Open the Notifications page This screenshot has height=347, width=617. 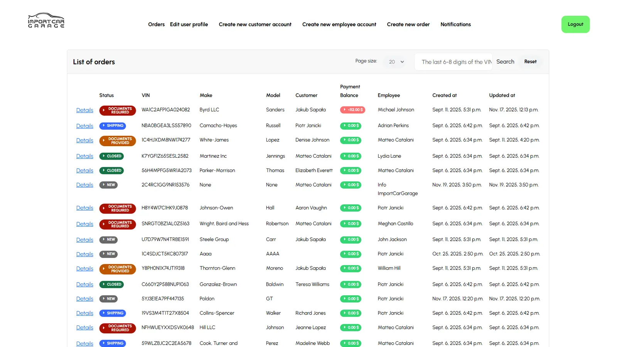(455, 24)
